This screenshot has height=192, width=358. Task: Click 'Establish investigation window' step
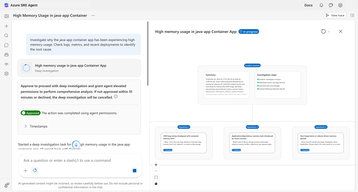click(269, 79)
